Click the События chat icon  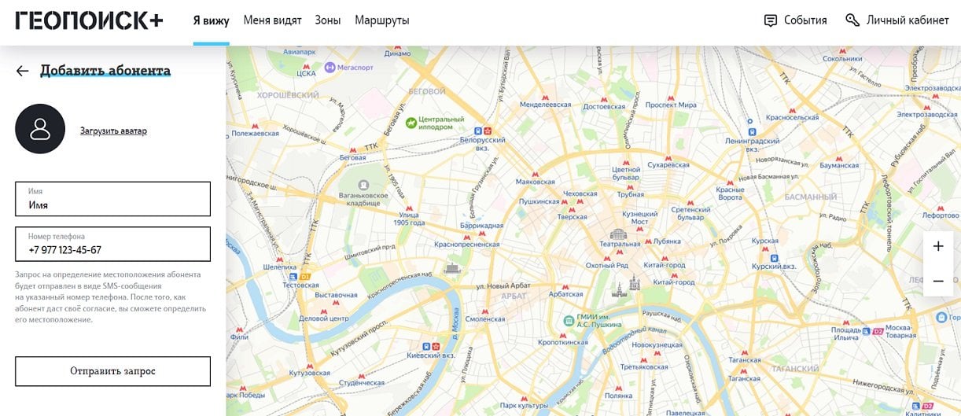click(x=771, y=20)
